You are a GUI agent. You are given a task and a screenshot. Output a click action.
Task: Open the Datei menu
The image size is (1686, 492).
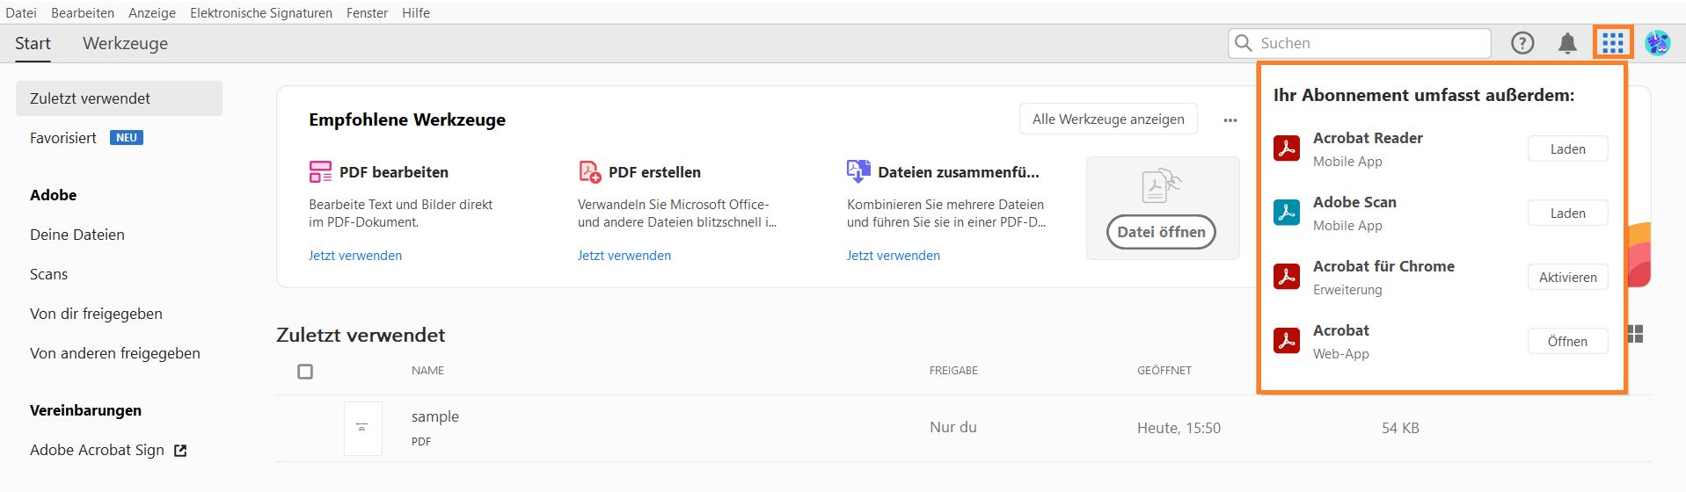(21, 12)
